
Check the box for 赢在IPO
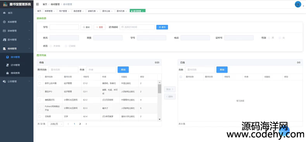tap(40, 91)
